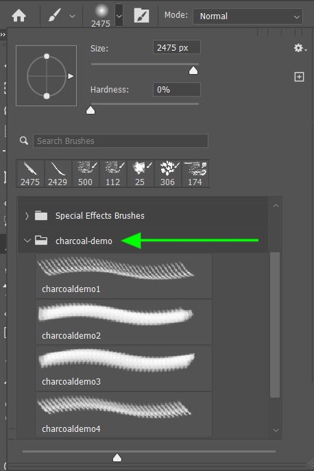Viewport: 314px width, 471px height.
Task: Select recent brush sized 174
Action: [195, 173]
